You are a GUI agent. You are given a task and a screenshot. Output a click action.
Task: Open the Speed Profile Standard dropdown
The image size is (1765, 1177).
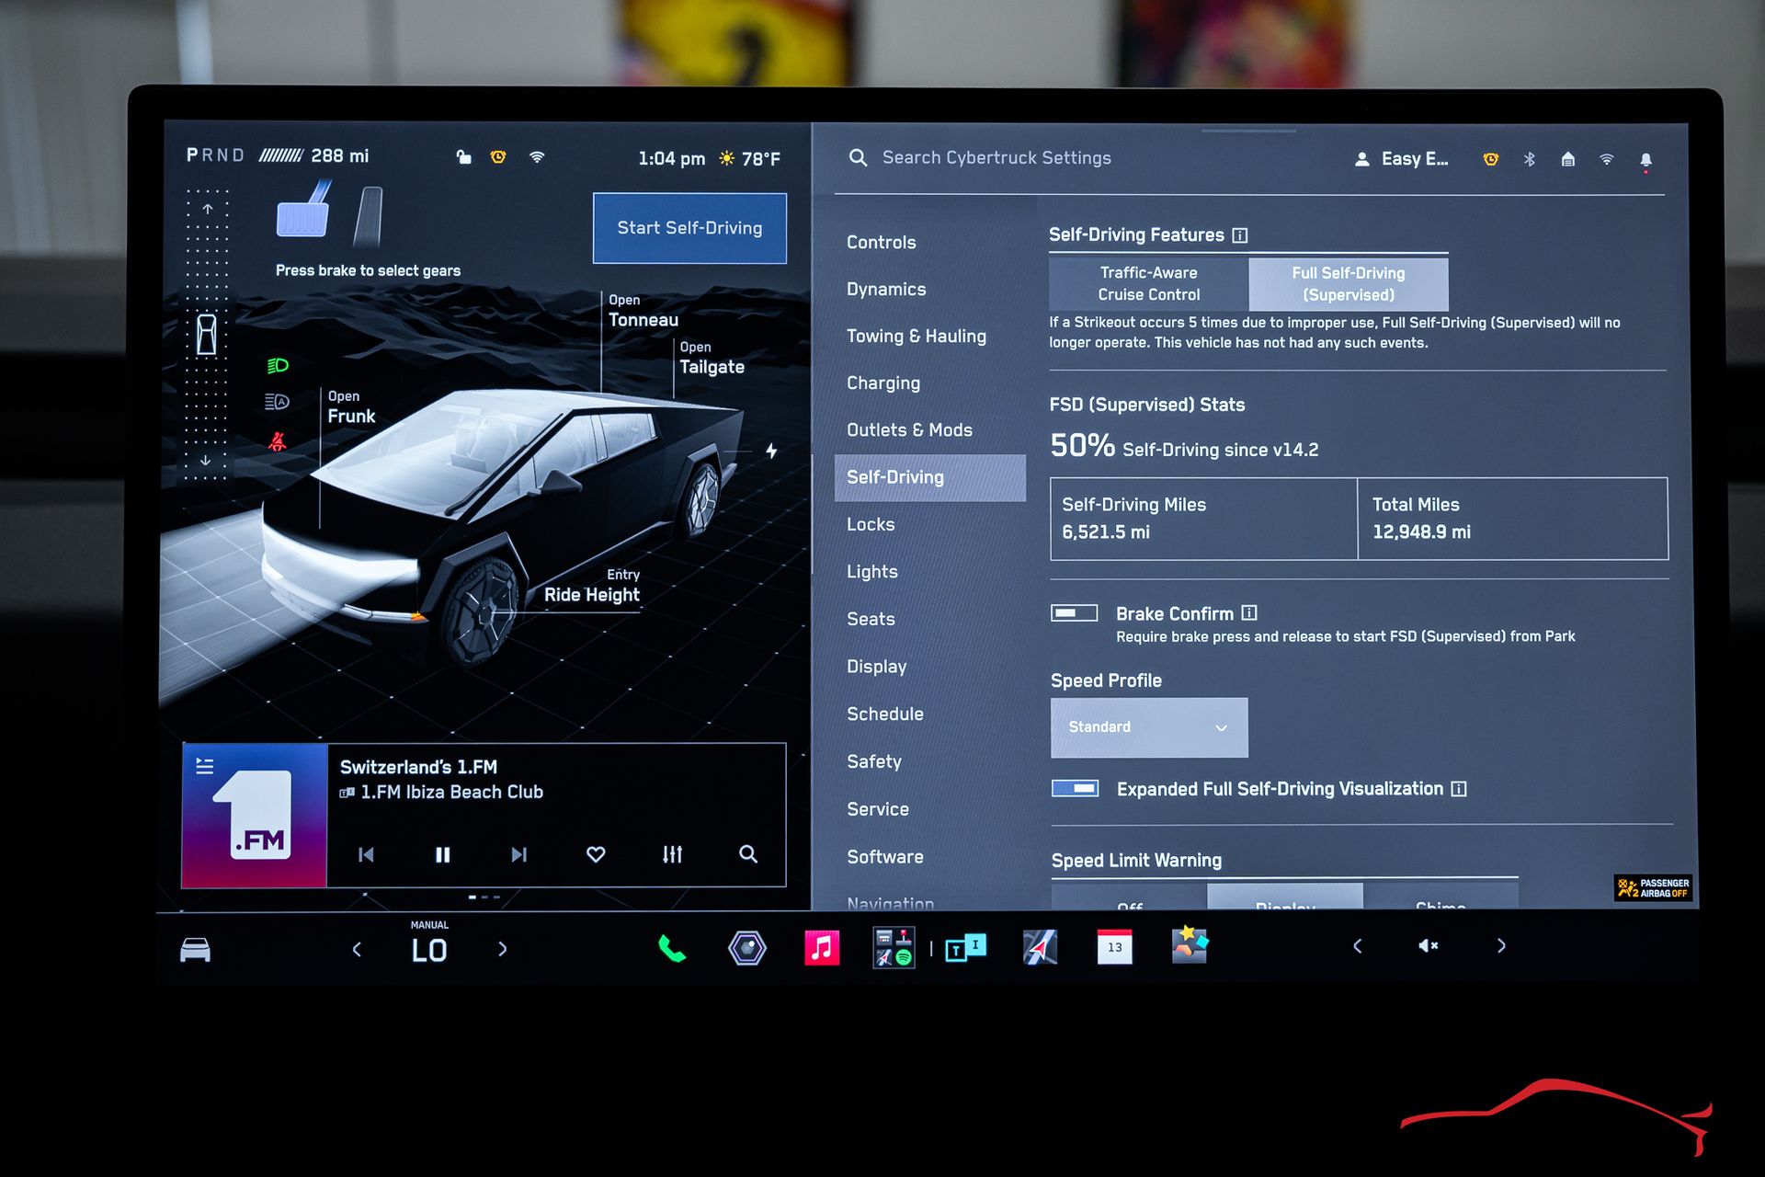click(x=1149, y=727)
